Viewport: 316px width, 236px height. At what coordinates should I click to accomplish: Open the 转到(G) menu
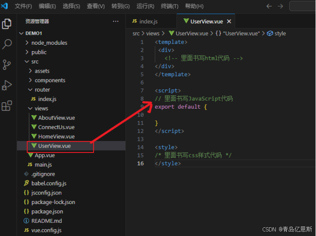coord(120,6)
